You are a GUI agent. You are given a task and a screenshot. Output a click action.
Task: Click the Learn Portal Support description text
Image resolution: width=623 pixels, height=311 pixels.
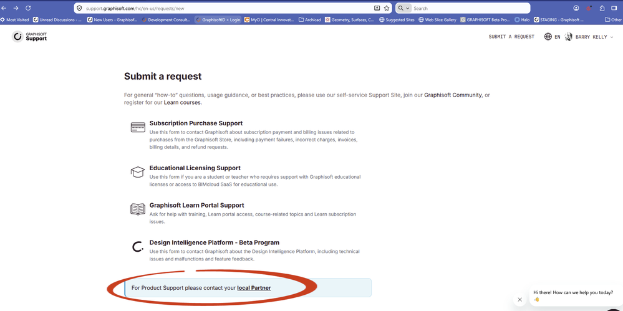(x=253, y=218)
